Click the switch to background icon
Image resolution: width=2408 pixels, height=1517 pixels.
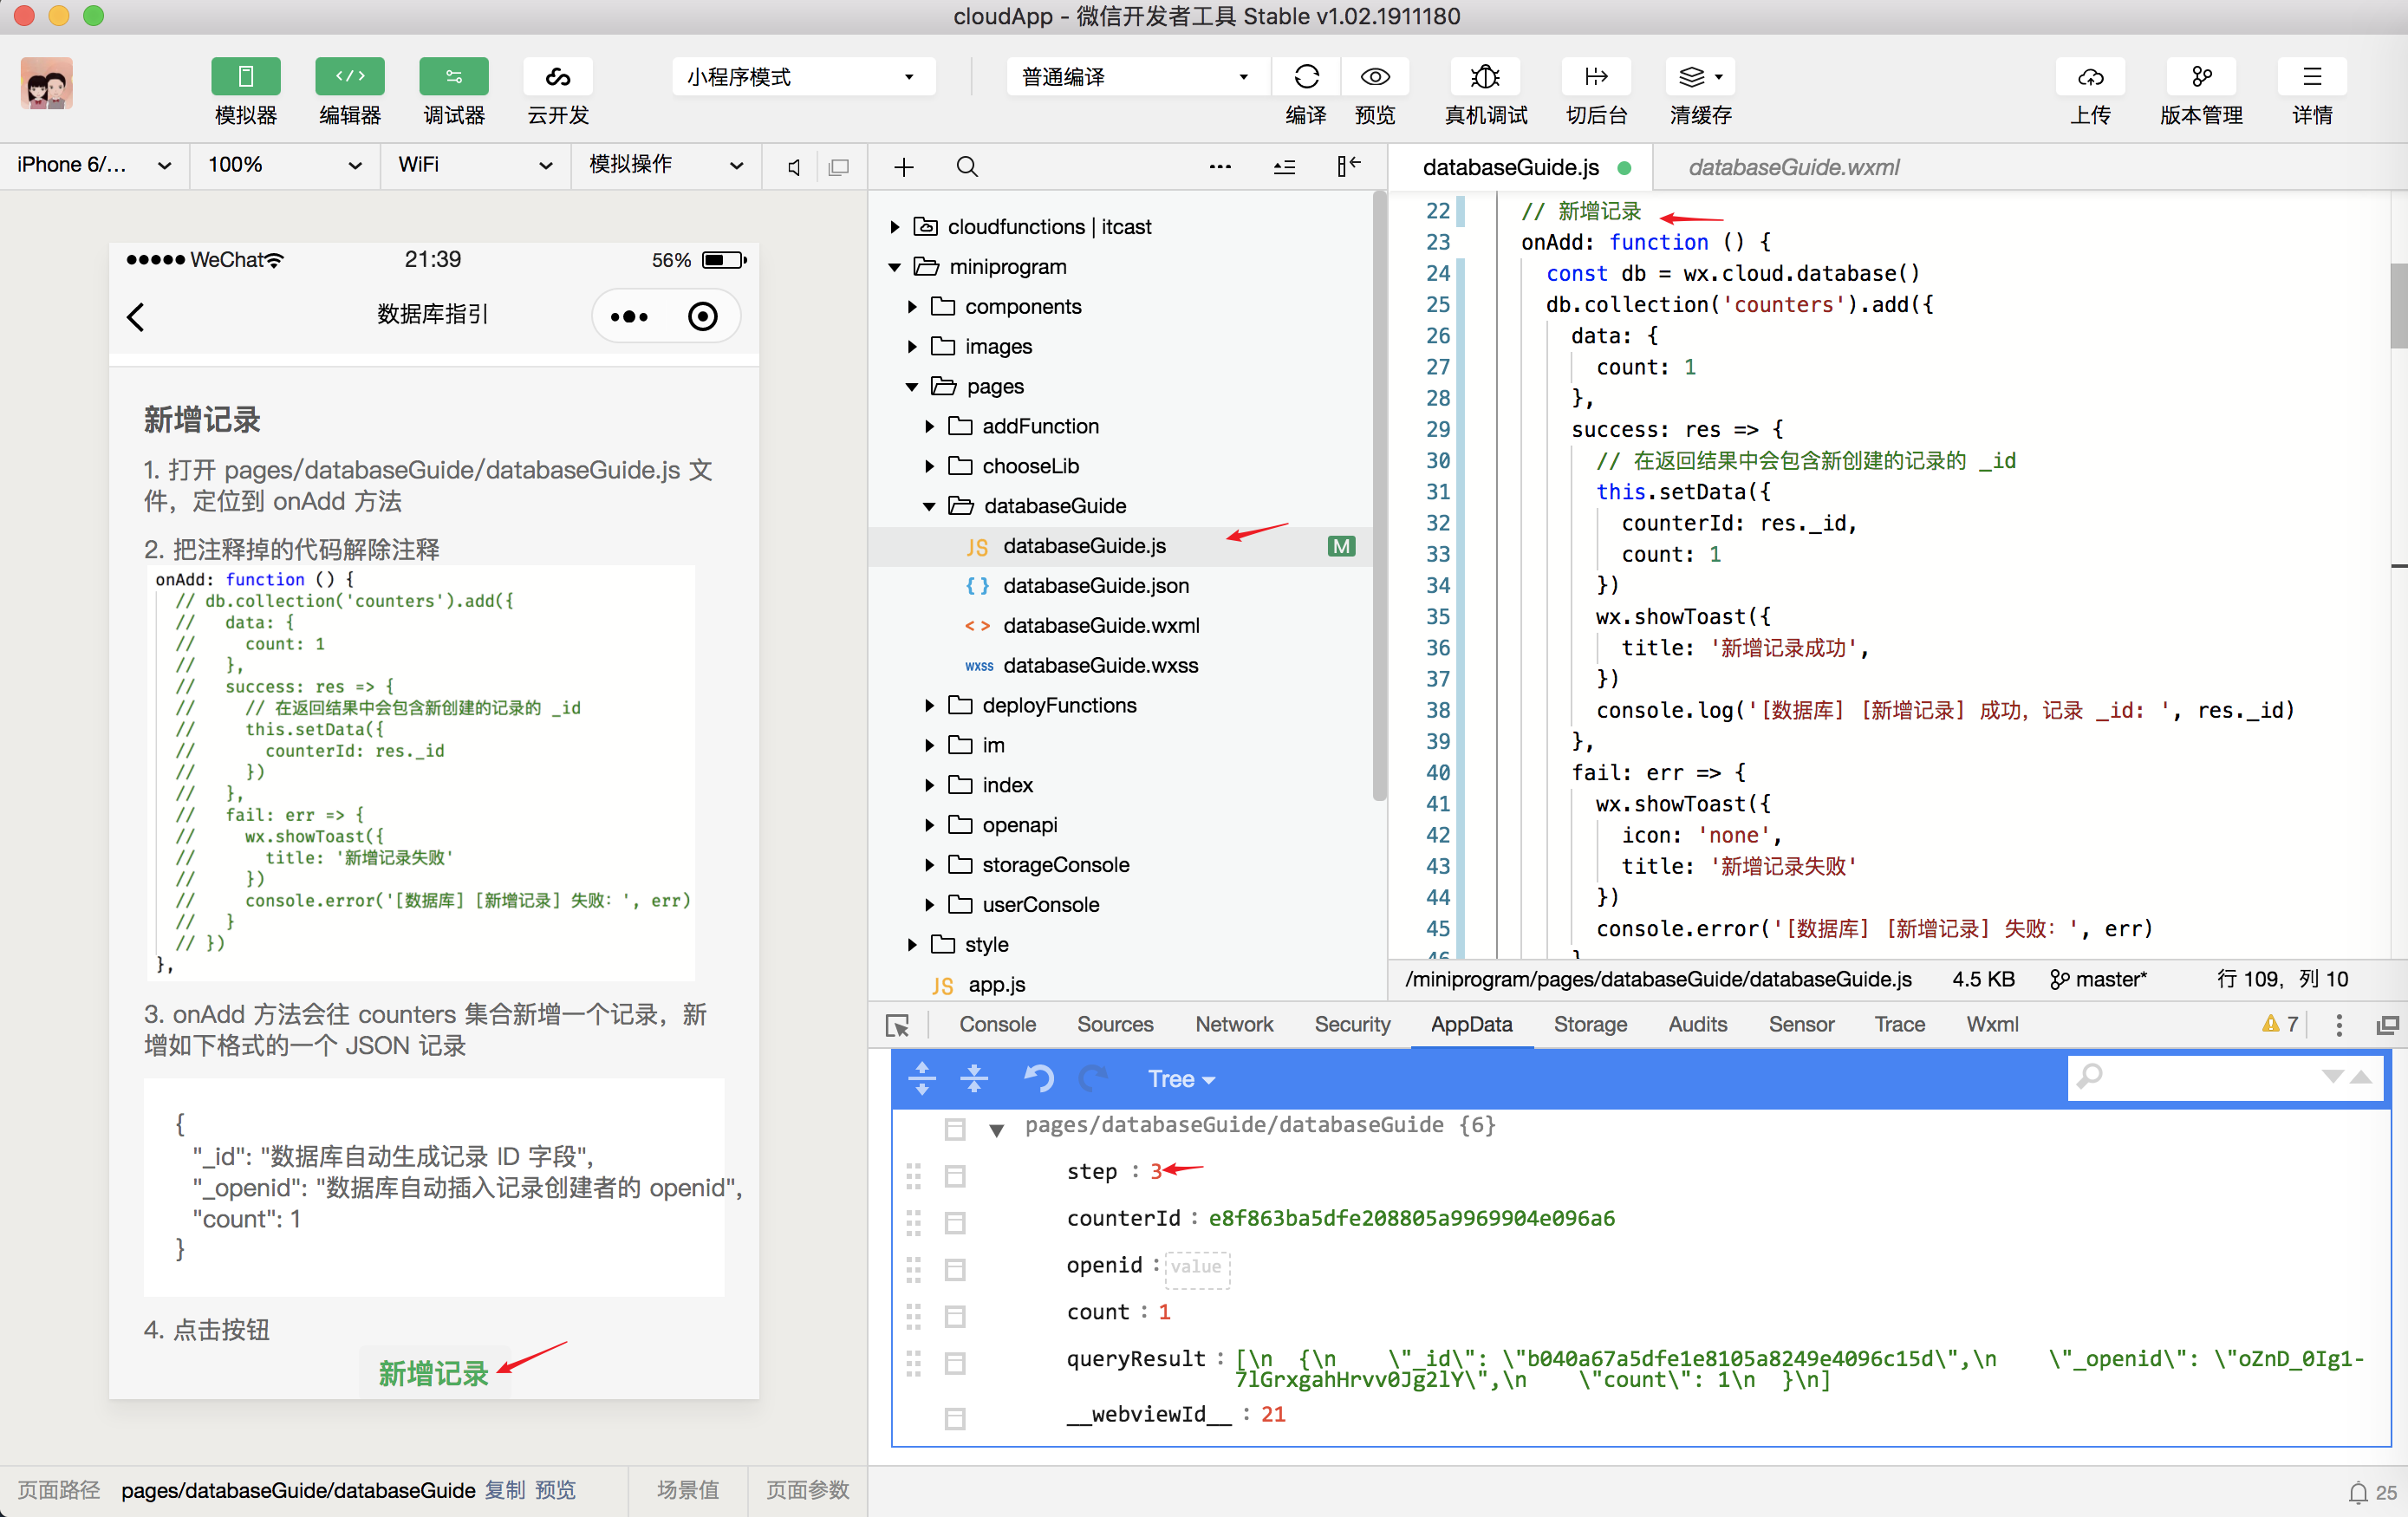click(1596, 77)
